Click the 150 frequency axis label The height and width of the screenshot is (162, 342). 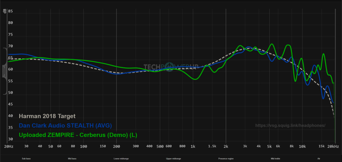point(103,146)
